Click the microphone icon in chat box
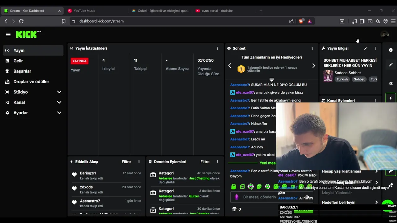Screen dimensions: 397x223 [236, 197]
